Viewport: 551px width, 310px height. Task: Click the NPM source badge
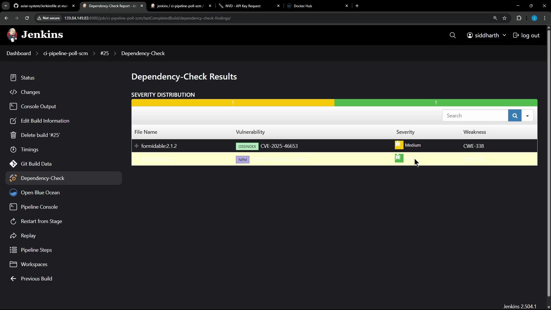click(242, 160)
